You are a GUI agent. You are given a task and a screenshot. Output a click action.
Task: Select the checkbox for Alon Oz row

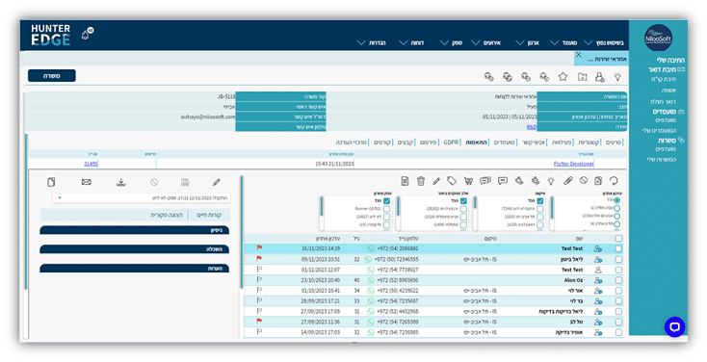pyautogui.click(x=618, y=280)
